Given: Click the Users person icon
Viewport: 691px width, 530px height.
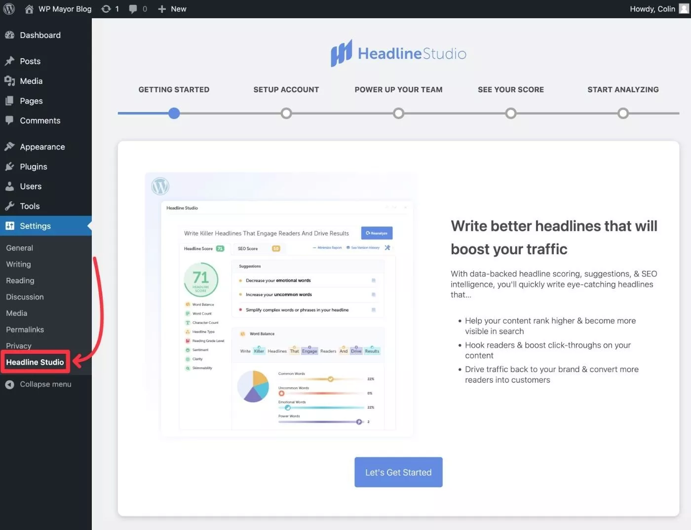Looking at the screenshot, I should click(x=9, y=186).
